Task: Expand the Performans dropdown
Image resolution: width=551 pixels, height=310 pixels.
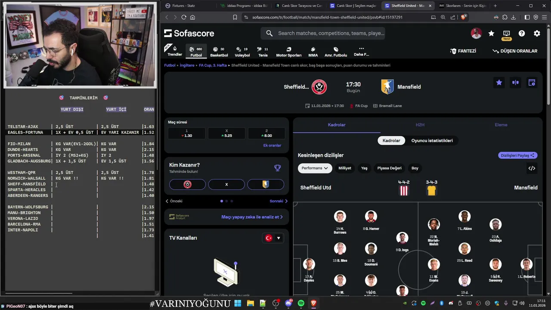Action: pyautogui.click(x=315, y=168)
